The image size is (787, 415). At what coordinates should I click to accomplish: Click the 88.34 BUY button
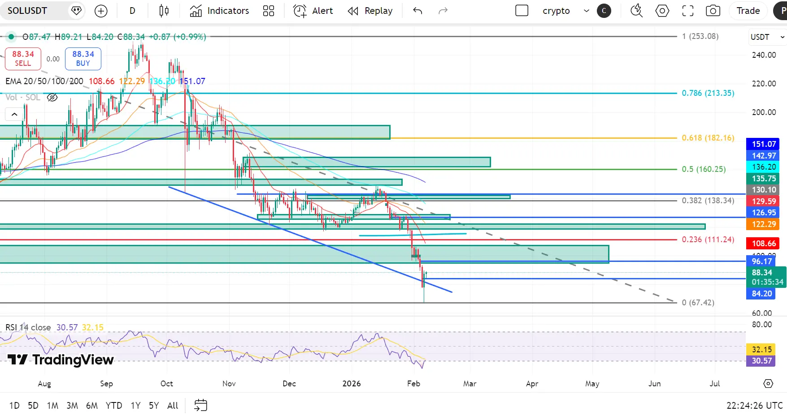pyautogui.click(x=83, y=59)
